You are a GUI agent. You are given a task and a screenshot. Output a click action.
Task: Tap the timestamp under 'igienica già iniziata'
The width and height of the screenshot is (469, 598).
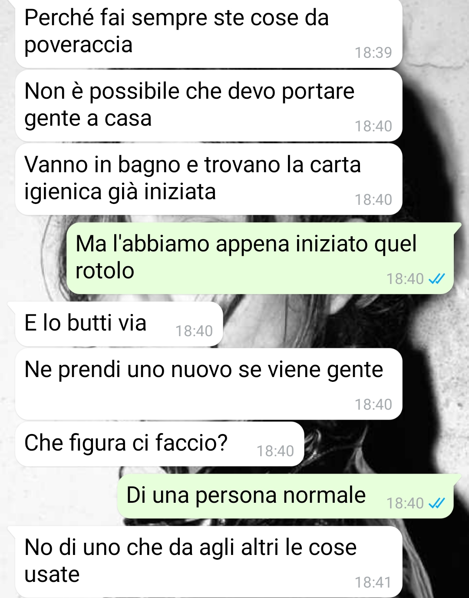pos(373,200)
